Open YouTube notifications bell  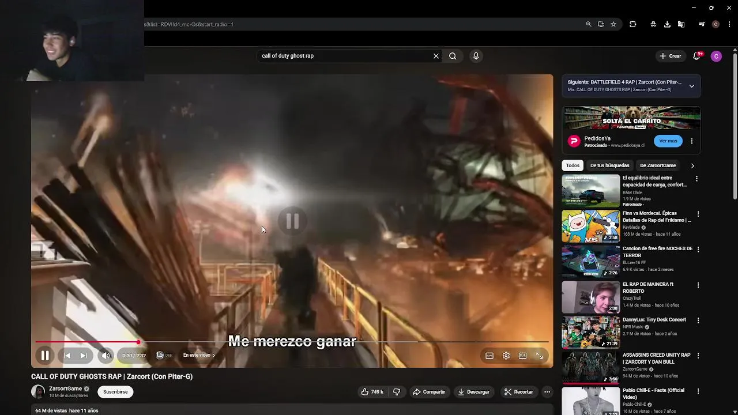click(697, 56)
